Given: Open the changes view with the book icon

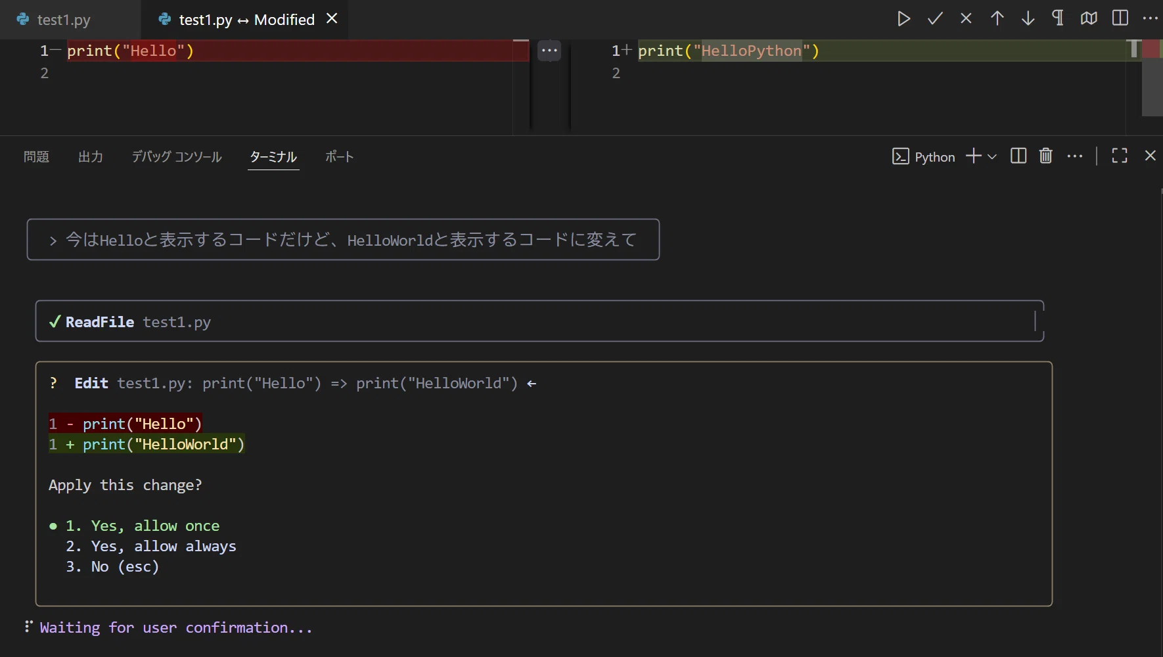Looking at the screenshot, I should [1089, 19].
